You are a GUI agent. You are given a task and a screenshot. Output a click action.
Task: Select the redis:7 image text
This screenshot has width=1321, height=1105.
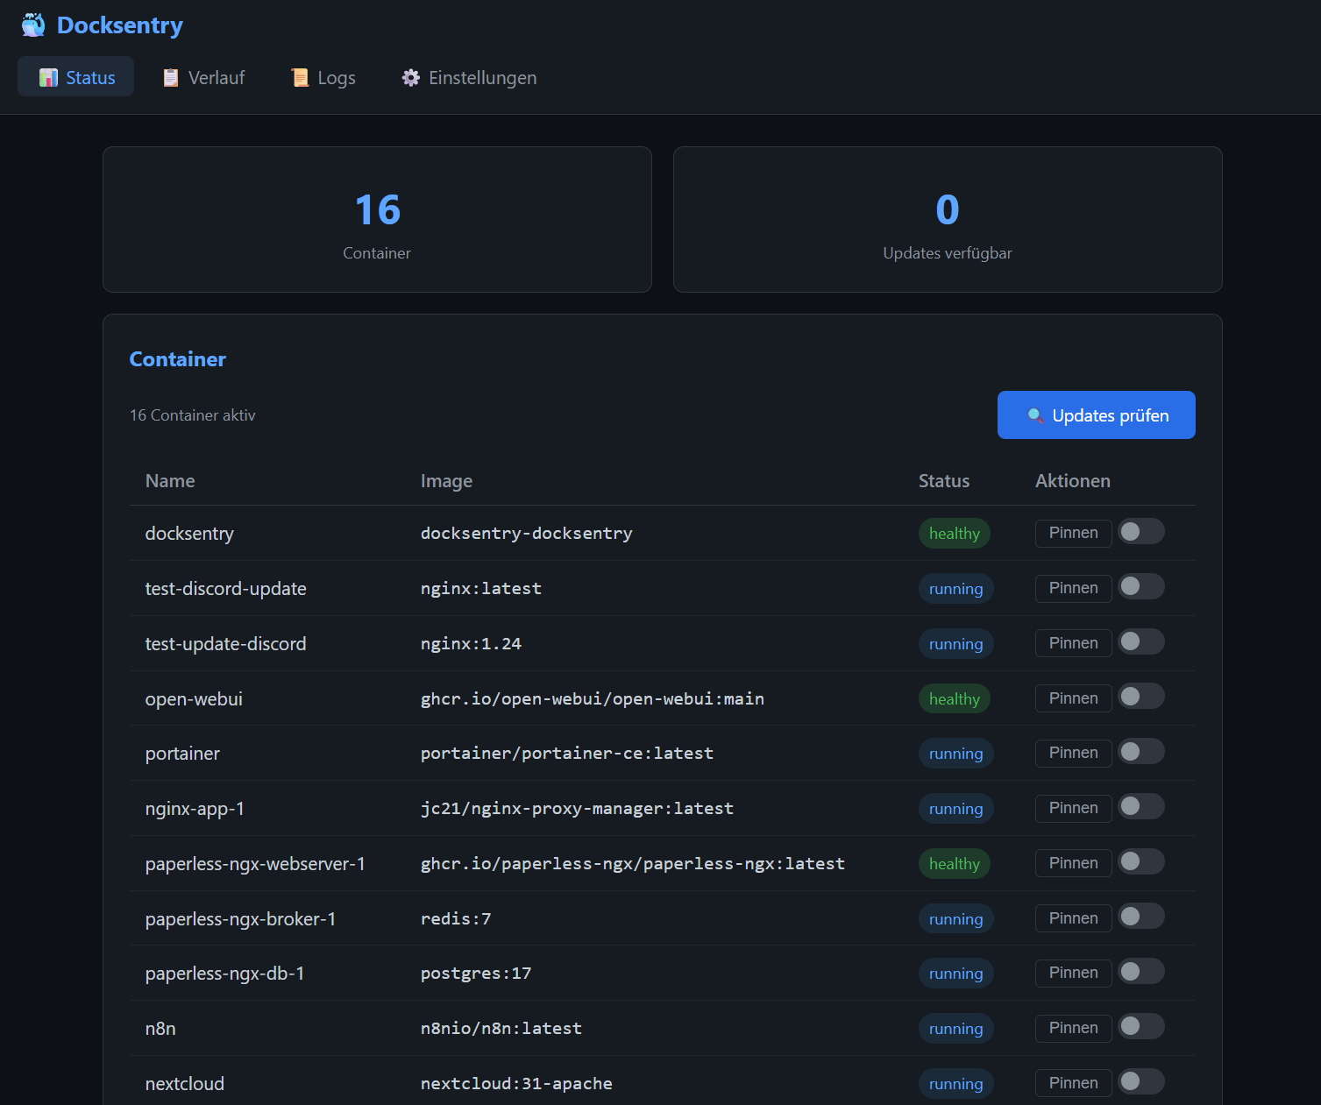coord(456,919)
